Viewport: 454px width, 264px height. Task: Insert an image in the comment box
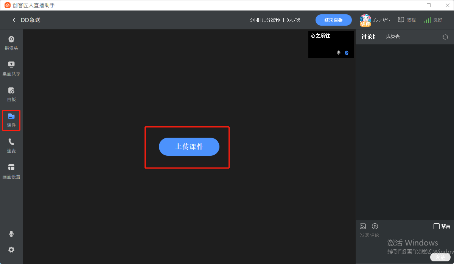pos(363,226)
